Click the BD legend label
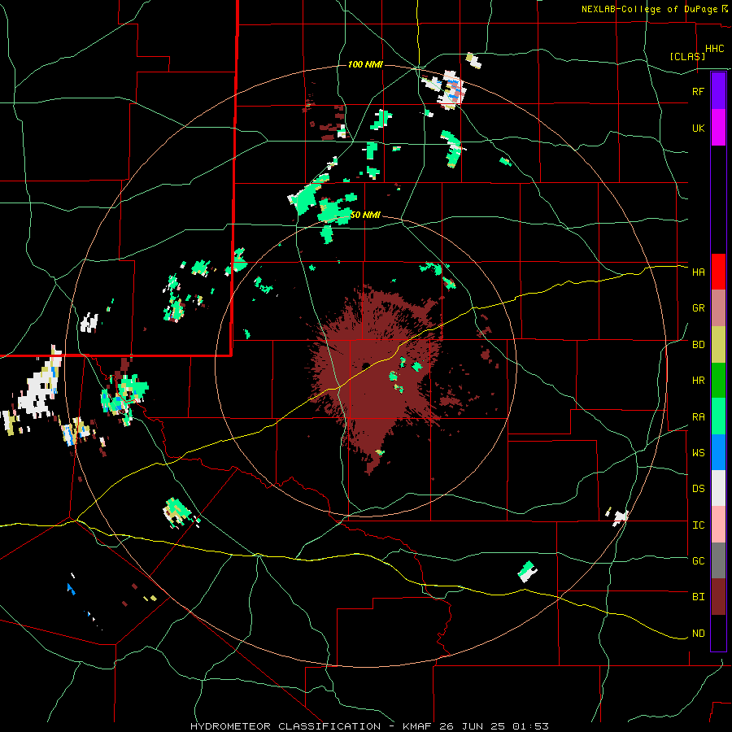This screenshot has height=732, width=732. (x=699, y=345)
